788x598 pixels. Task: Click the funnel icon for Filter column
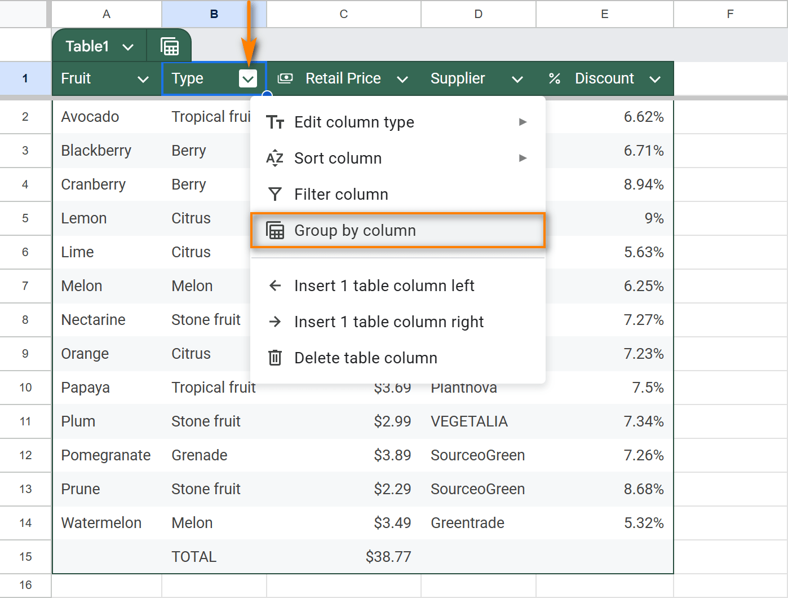[275, 194]
